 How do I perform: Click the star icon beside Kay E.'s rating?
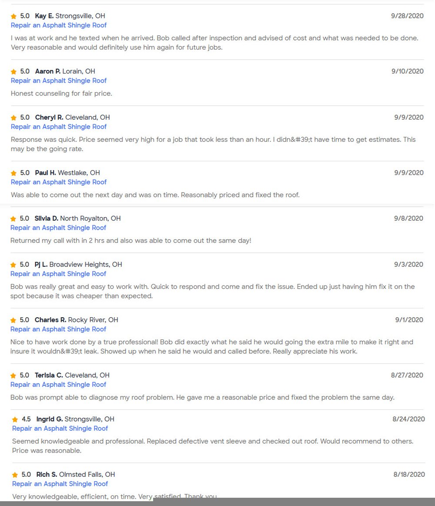click(14, 17)
